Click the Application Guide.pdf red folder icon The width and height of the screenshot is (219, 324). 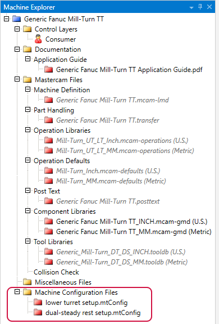click(49, 69)
